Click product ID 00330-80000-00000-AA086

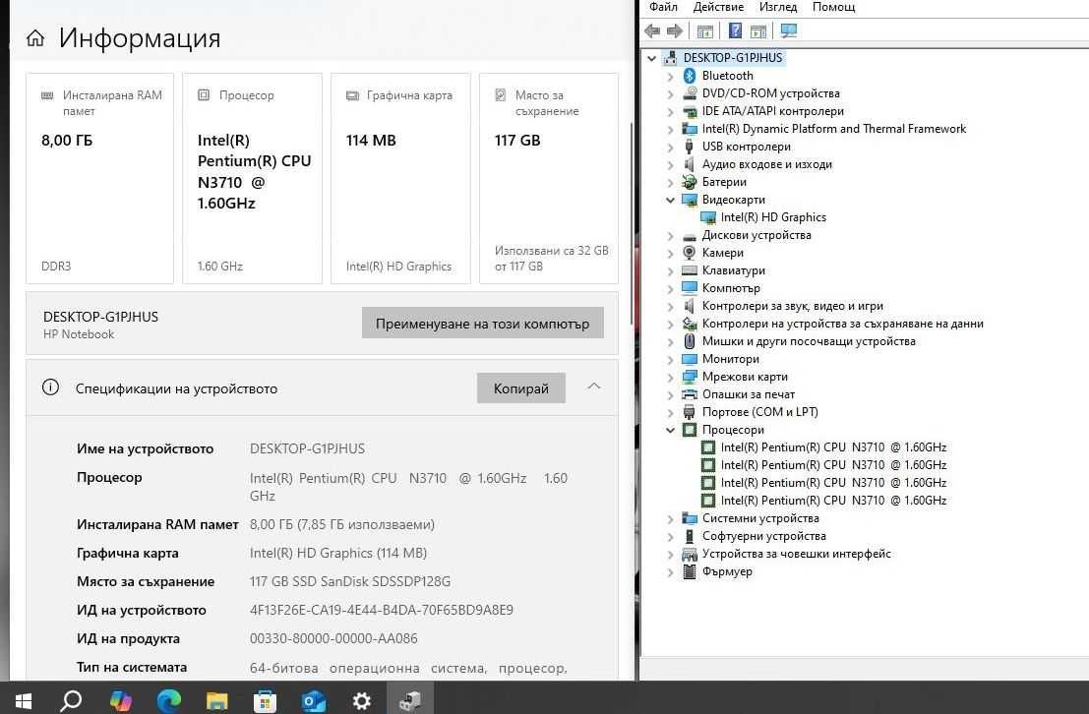coord(333,638)
